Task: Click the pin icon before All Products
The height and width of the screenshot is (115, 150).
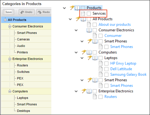Action: (x=78, y=19)
